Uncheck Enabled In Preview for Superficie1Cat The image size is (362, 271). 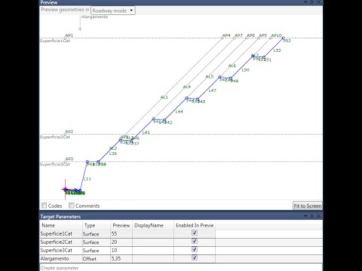click(195, 233)
